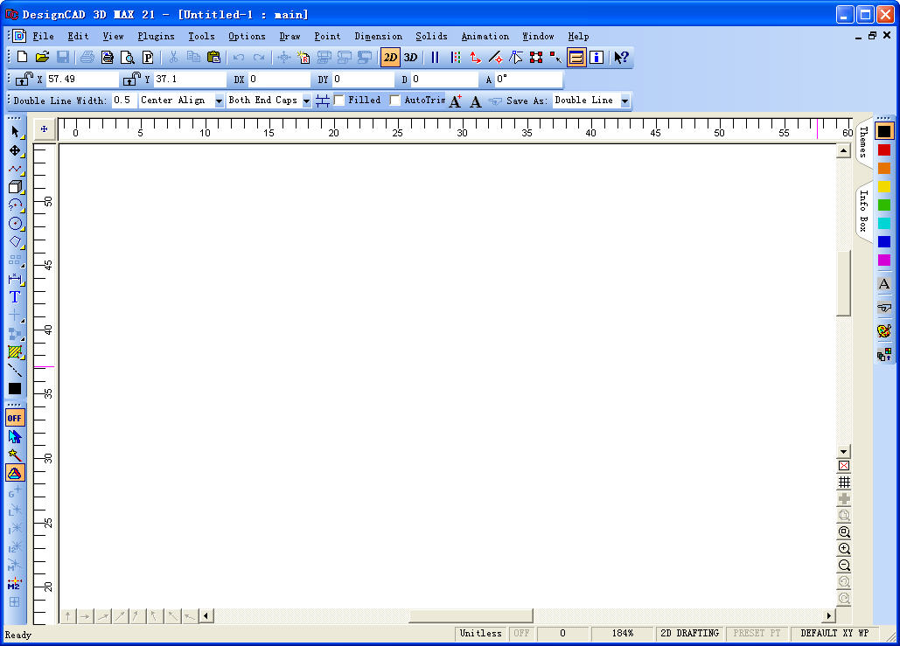The width and height of the screenshot is (900, 646).
Task: Select the Text tool in left toolbar
Action: pyautogui.click(x=15, y=297)
